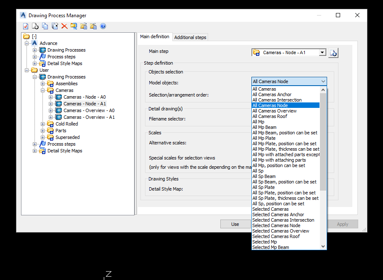Image resolution: width=383 pixels, height=280 pixels.
Task: Switch to the Additional steps tab
Action: click(x=190, y=37)
